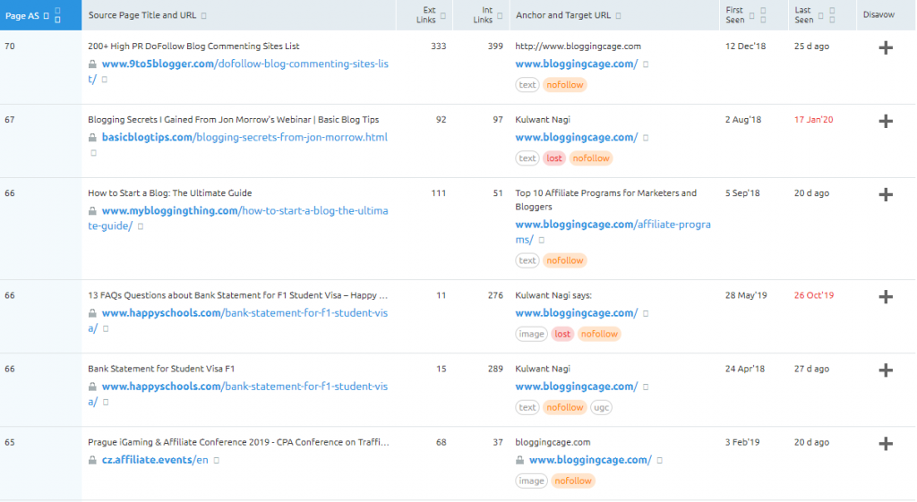The height and width of the screenshot is (502, 917).
Task: Click anchor text 'bloggingcage.com' in Prague row
Action: 553,442
